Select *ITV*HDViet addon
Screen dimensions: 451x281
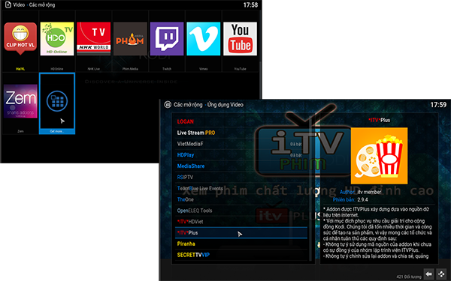click(241, 222)
